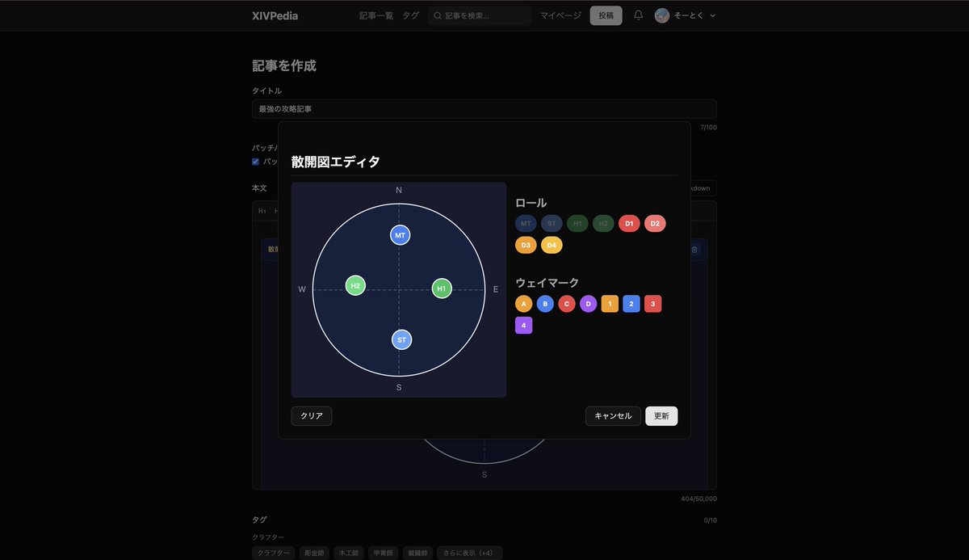The image size is (969, 560).
Task: Select the H2 role chip in palette
Action: pos(603,223)
